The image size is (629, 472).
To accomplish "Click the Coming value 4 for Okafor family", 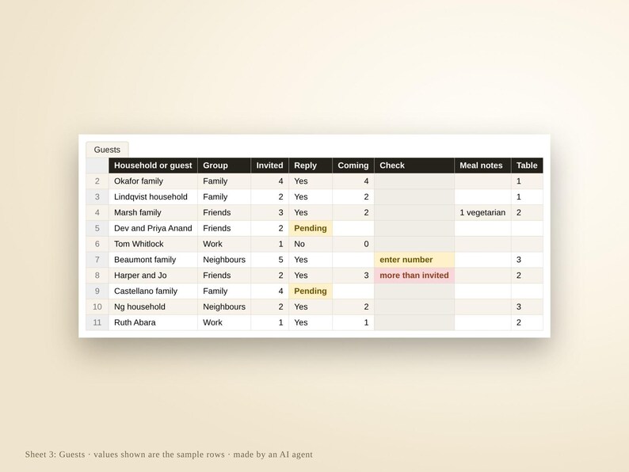I will 353,181.
